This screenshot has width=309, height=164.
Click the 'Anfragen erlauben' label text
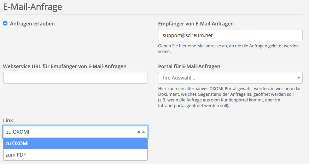tap(32, 24)
